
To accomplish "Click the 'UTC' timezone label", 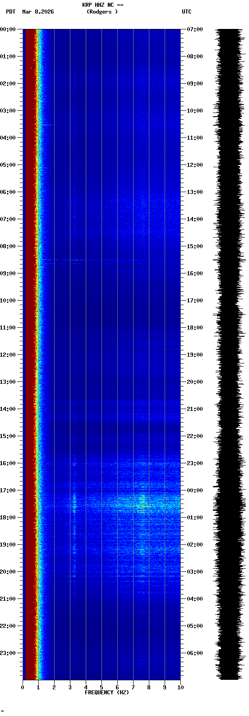I will pyautogui.click(x=187, y=12).
